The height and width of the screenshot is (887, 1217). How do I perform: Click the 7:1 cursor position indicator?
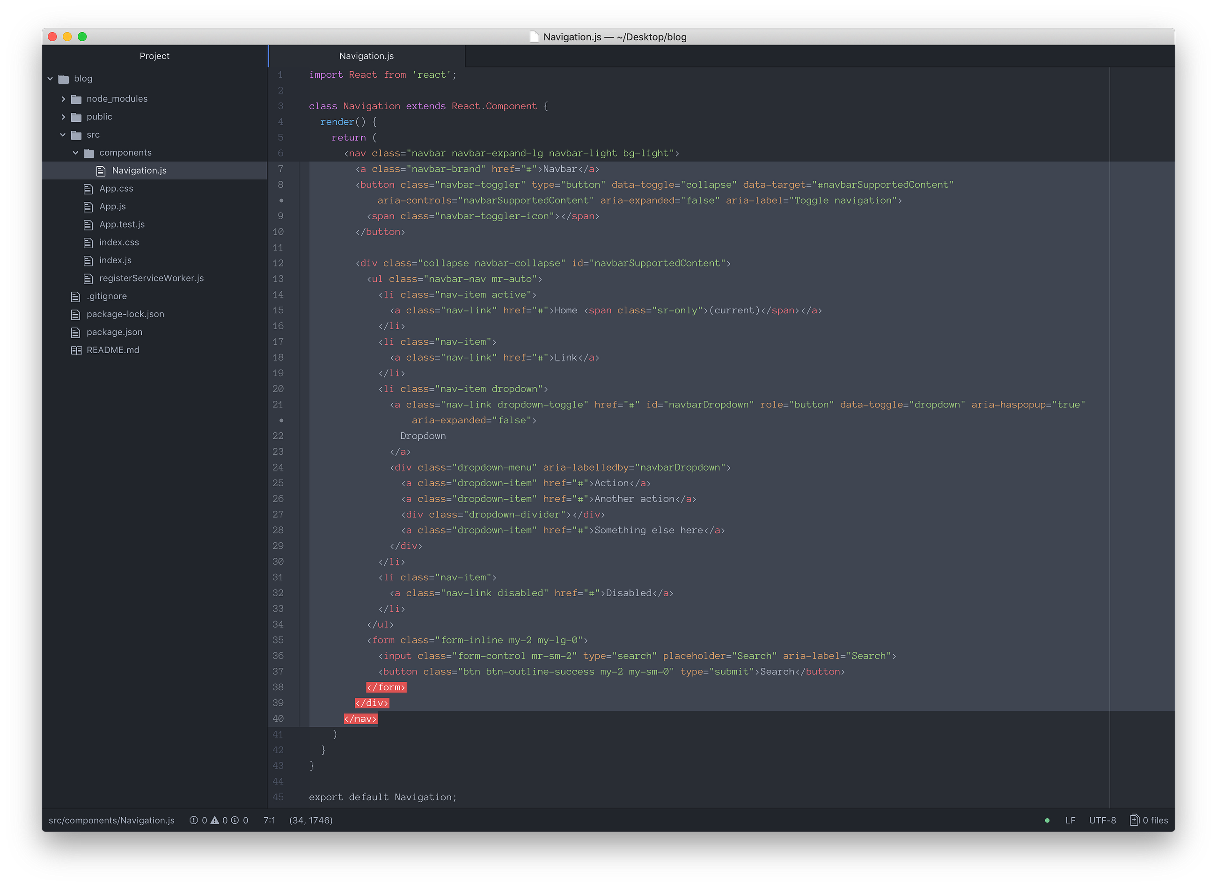[x=269, y=820]
